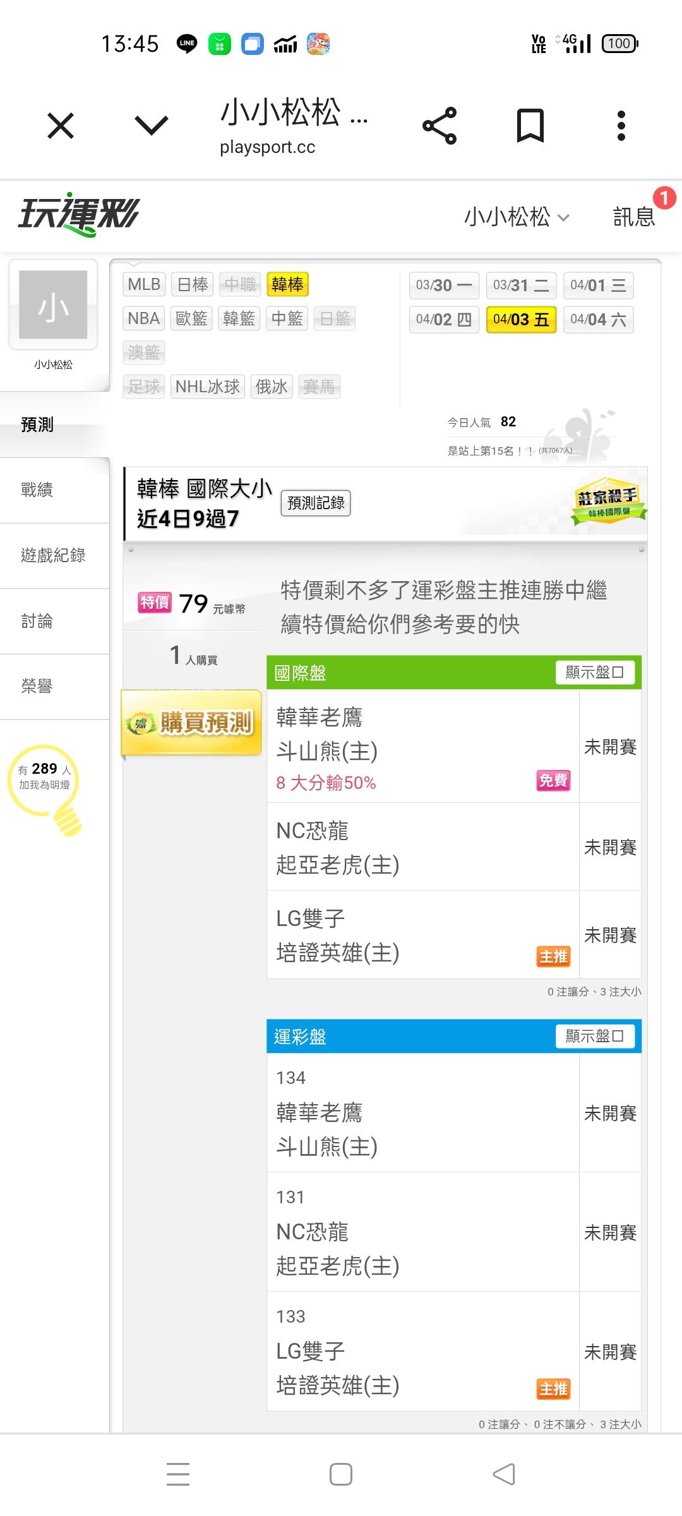Show odds with 運彩盤 顯示盤口 toggle
Viewport: 682px width, 1516px height.
tap(594, 1036)
